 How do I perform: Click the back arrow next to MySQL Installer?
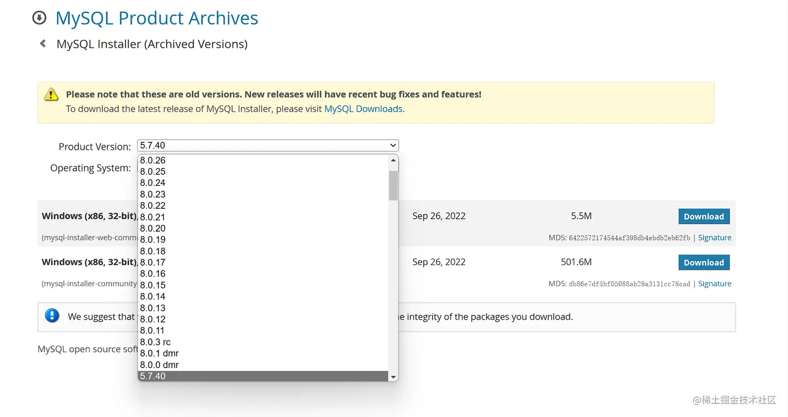[x=43, y=44]
